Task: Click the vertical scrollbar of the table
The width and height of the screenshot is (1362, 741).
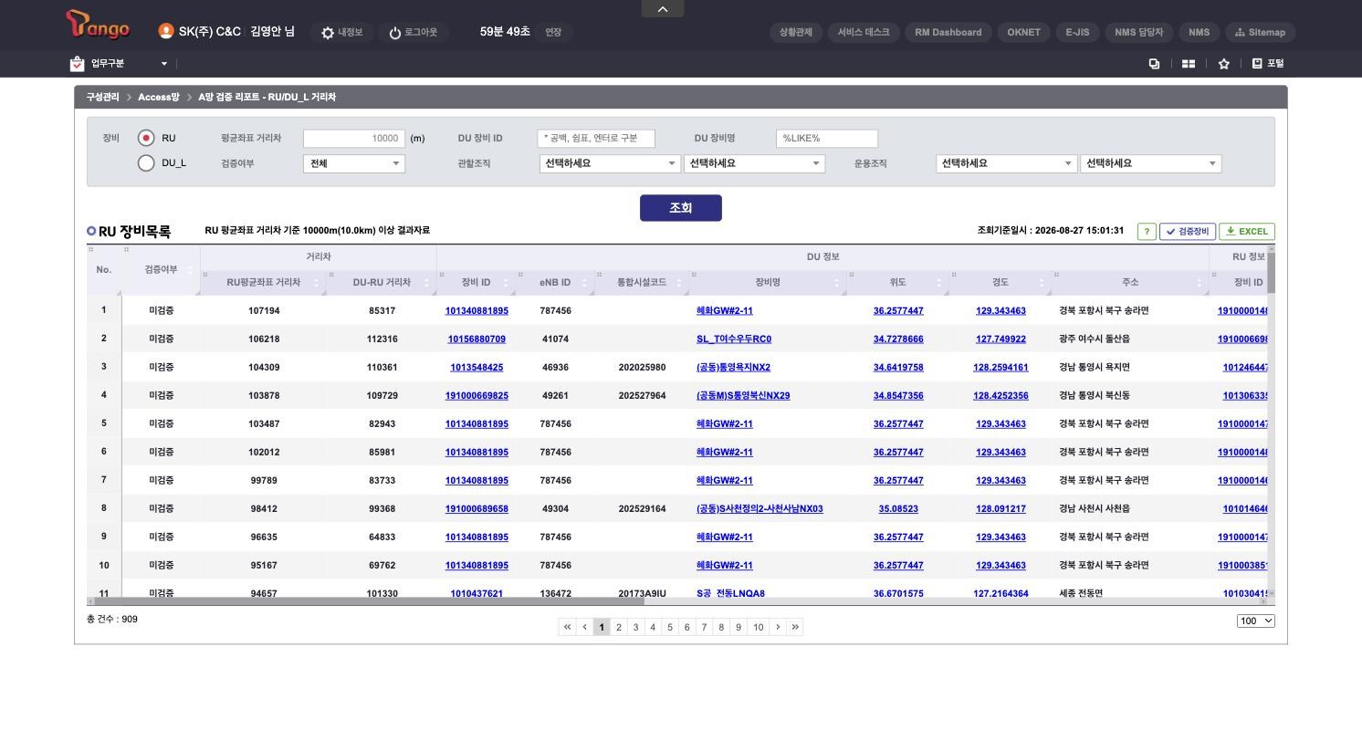Action: 1272,273
